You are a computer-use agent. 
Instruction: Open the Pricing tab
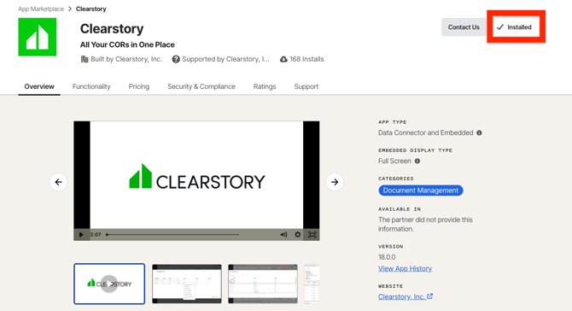pos(139,86)
